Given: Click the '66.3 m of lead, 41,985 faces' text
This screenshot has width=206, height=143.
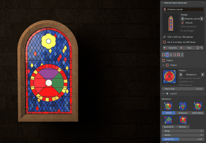Looking at the screenshot, I should tap(181, 42).
